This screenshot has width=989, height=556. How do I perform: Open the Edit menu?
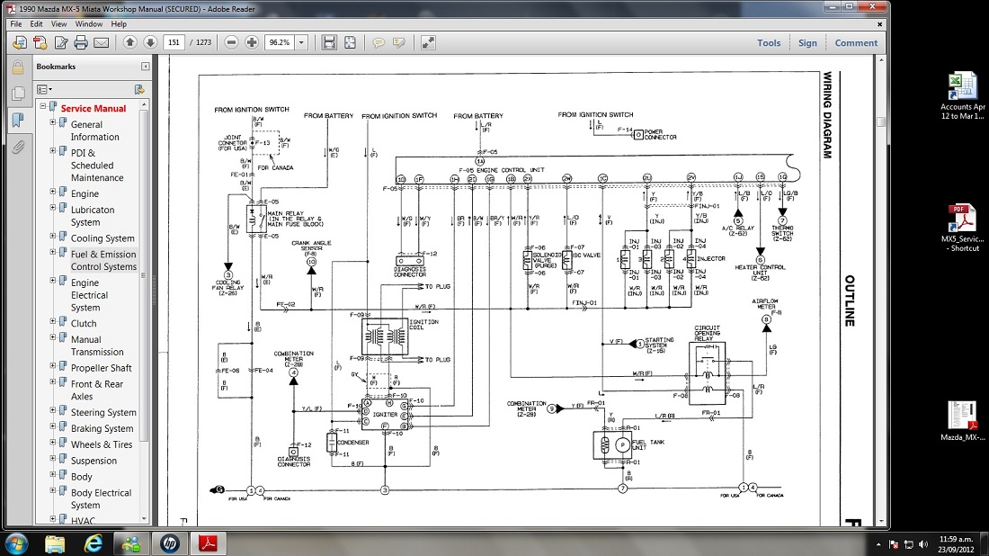click(36, 24)
